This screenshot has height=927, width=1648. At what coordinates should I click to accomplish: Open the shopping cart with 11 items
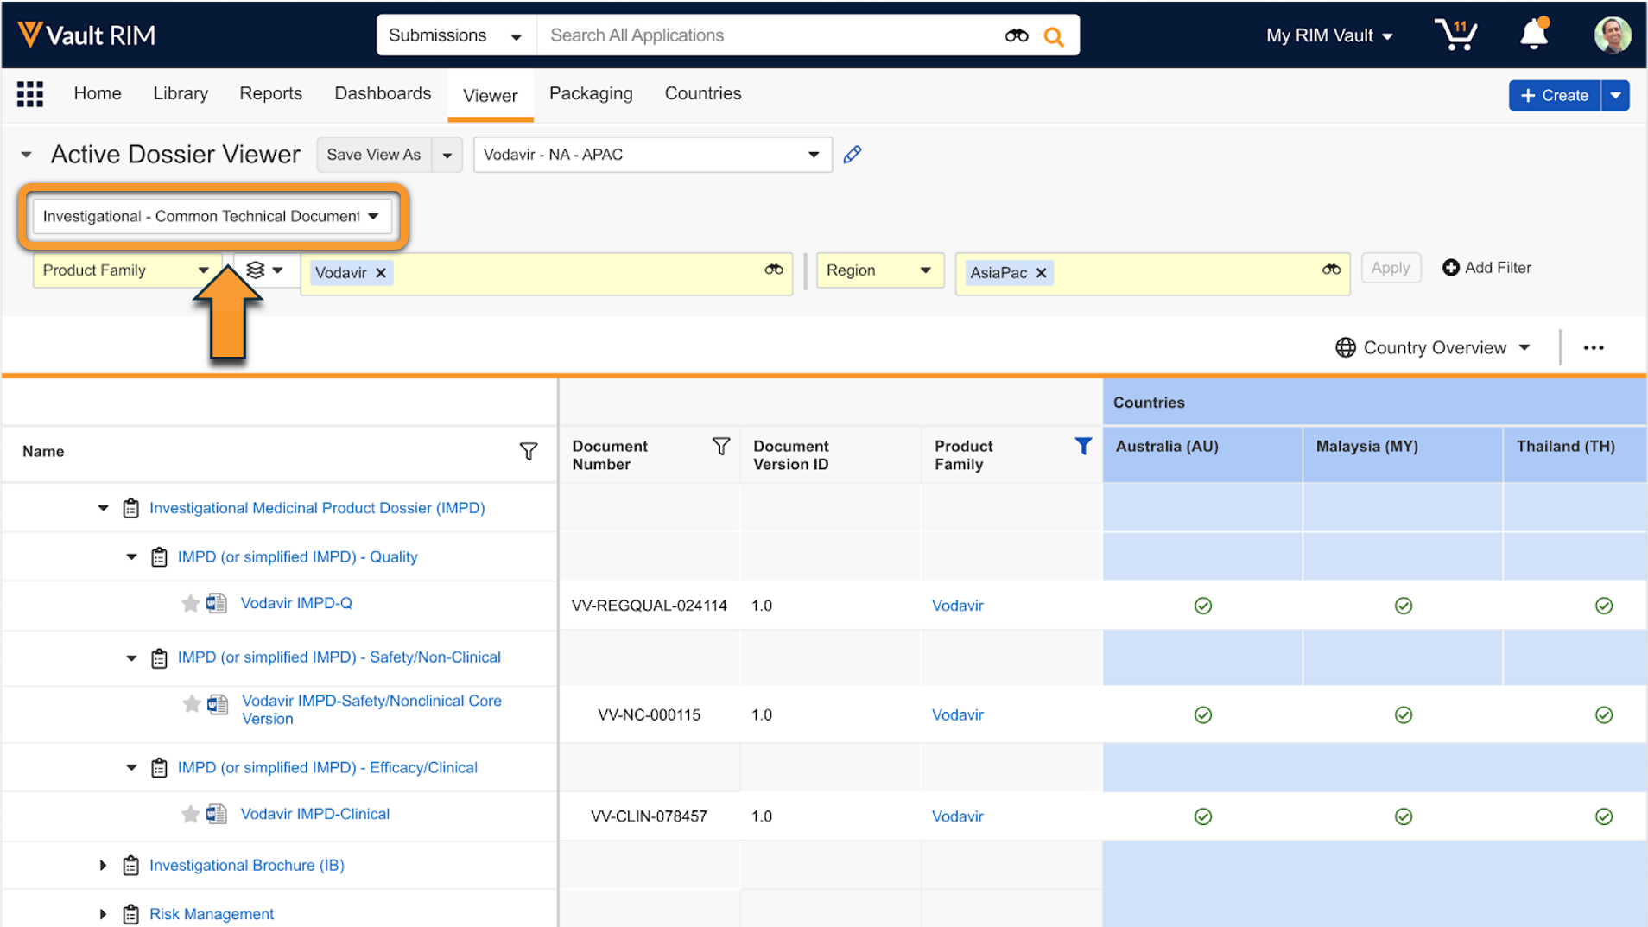[x=1456, y=35]
